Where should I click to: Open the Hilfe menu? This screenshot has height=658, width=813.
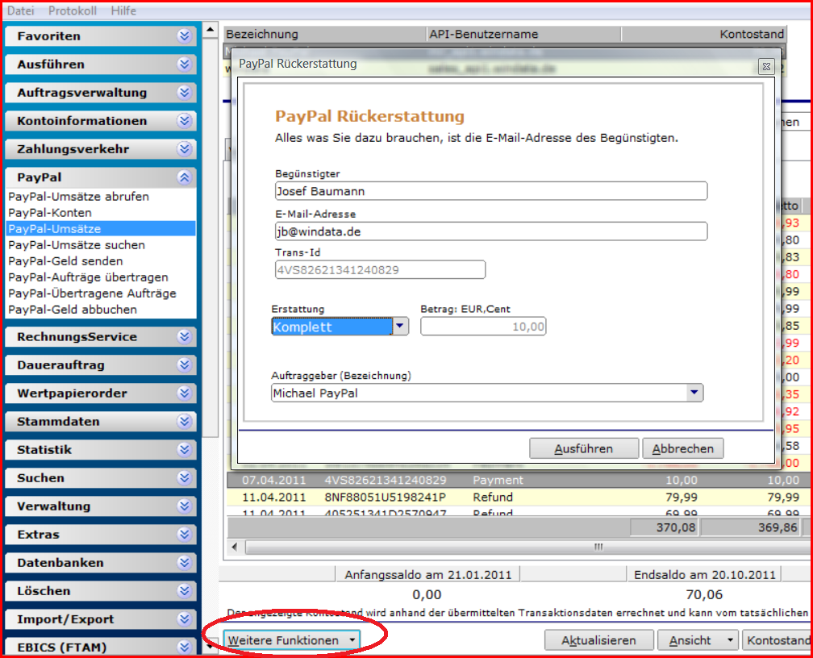click(123, 10)
